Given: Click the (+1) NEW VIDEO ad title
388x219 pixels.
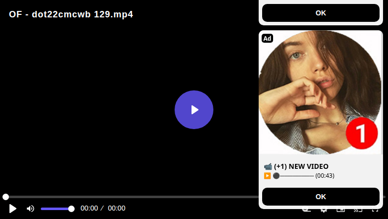Looking at the screenshot, I should pyautogui.click(x=301, y=166).
